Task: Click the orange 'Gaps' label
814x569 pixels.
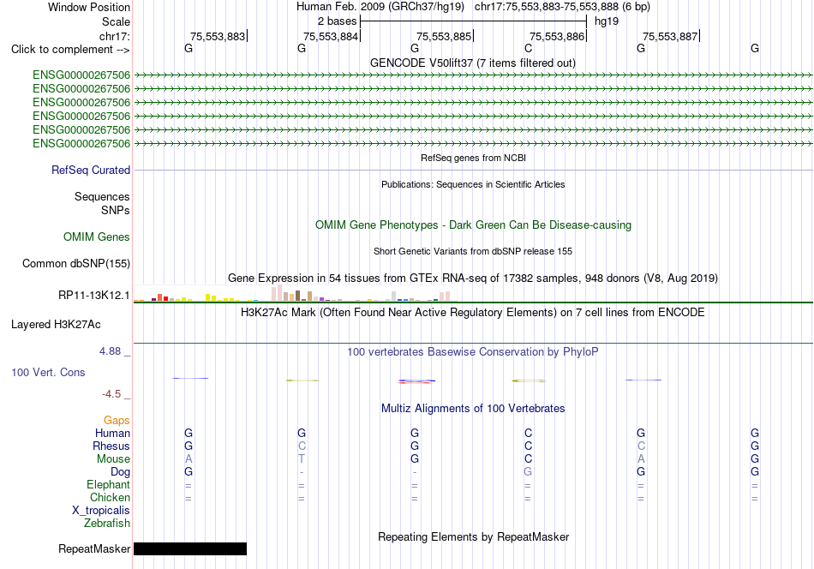Action: coord(117,420)
